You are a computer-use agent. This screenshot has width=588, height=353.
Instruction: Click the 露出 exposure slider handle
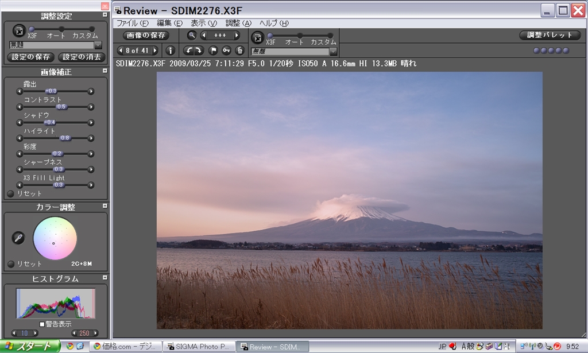pyautogui.click(x=51, y=91)
